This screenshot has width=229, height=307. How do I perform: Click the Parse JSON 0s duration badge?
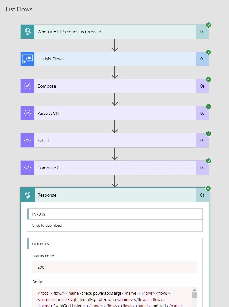click(x=202, y=113)
